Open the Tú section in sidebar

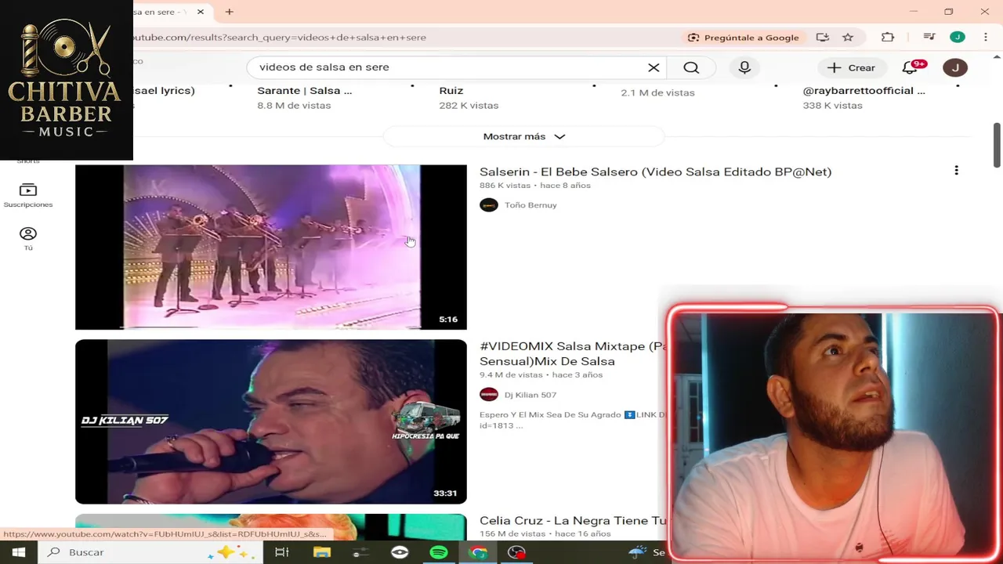click(28, 239)
